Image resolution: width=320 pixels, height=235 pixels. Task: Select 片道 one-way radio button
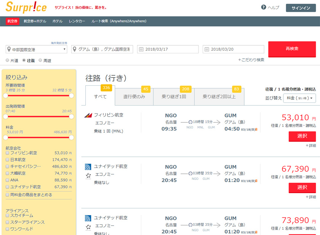point(7,60)
